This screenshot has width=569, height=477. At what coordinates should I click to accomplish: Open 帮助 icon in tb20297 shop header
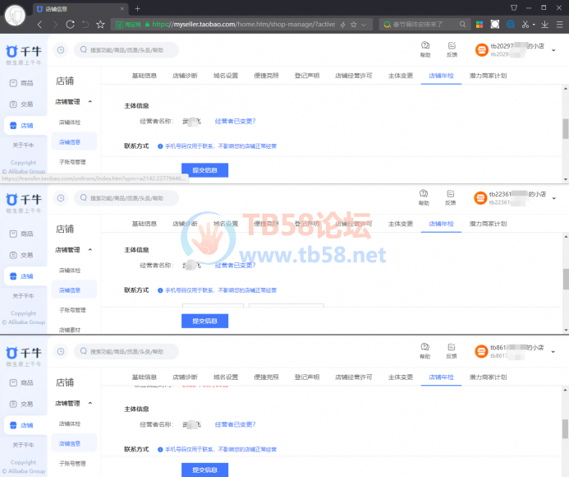425,49
